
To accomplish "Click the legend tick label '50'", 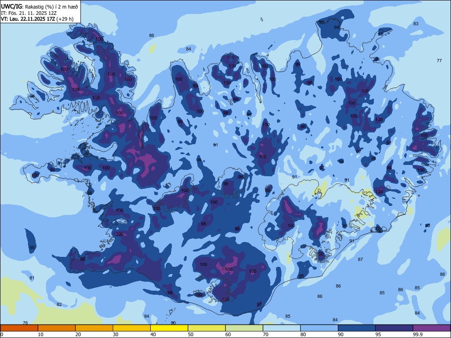I will click(x=191, y=334).
